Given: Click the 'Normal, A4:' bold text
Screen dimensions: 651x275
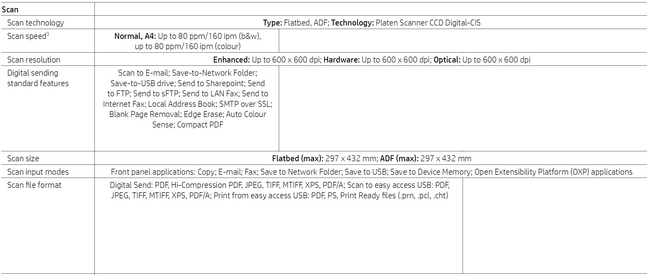Looking at the screenshot, I should 135,36.
